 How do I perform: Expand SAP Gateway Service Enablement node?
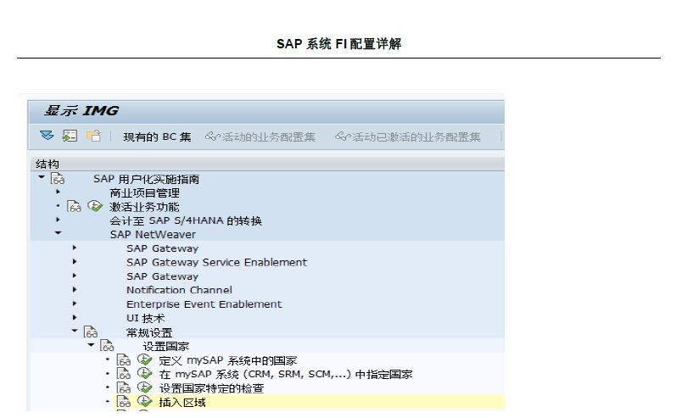coord(75,261)
